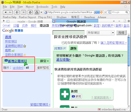This screenshot has width=131, height=112.
Task: Click the reader search text field
Action: point(69,33)
